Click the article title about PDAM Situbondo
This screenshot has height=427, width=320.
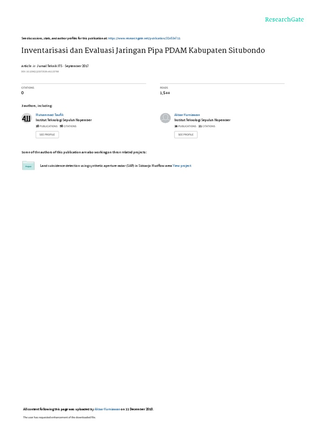click(x=143, y=50)
